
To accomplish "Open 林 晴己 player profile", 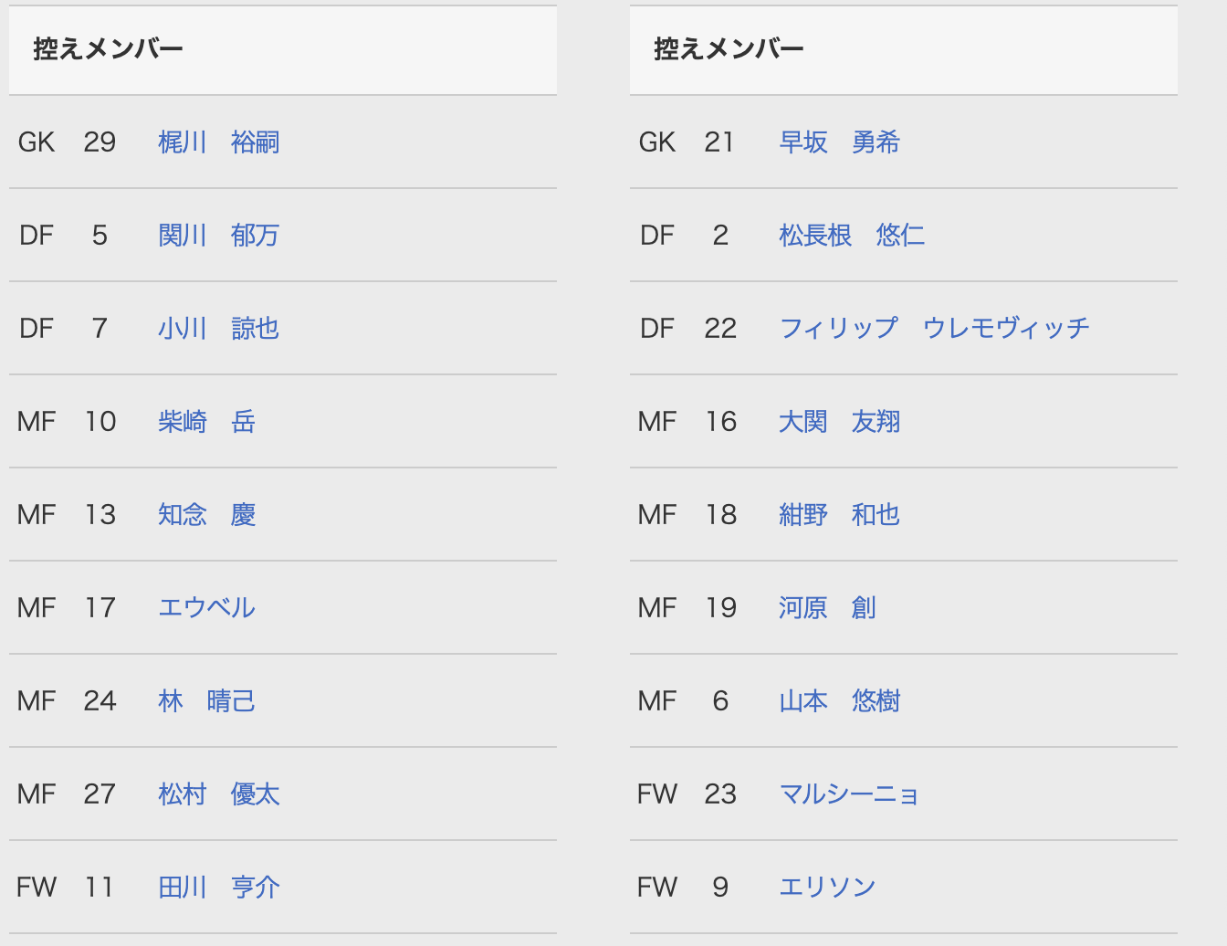I will pos(206,701).
